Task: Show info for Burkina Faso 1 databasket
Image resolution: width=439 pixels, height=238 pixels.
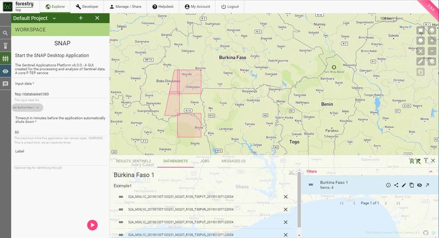Action: click(388, 185)
